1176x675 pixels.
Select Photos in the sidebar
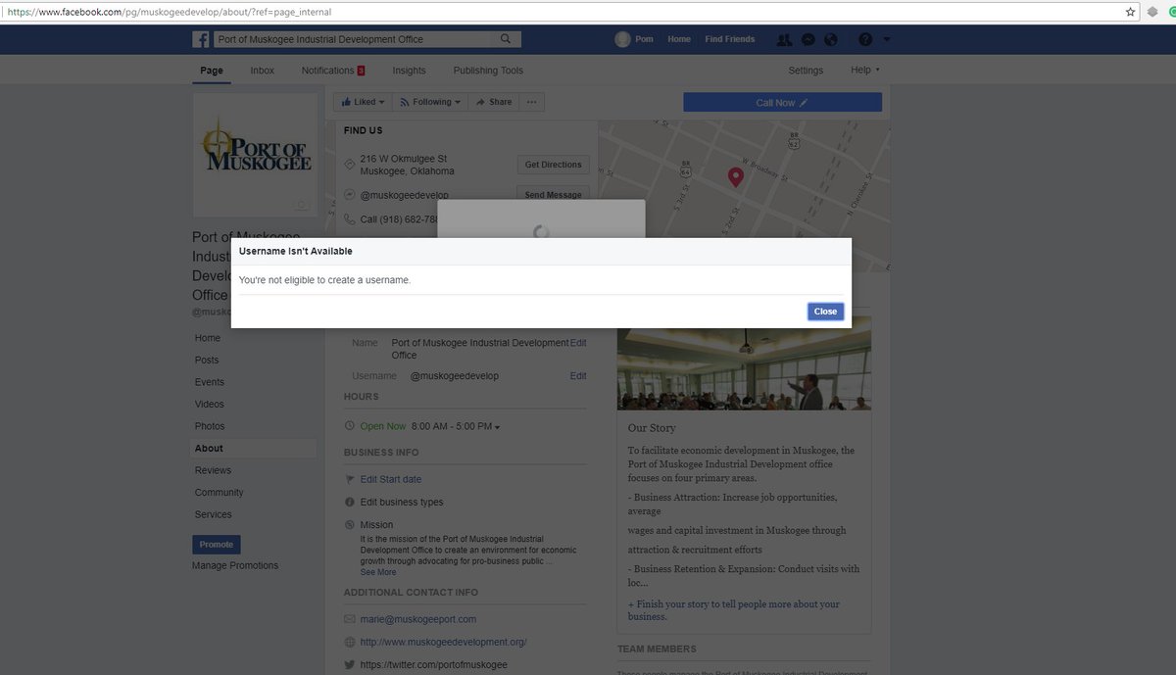[210, 426]
